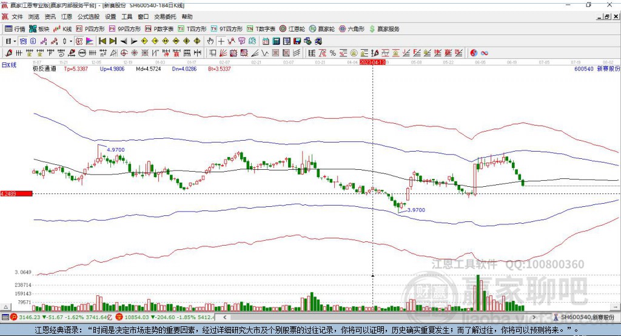Select the hand pan tool
The height and width of the screenshot is (336, 621).
(x=210, y=41)
